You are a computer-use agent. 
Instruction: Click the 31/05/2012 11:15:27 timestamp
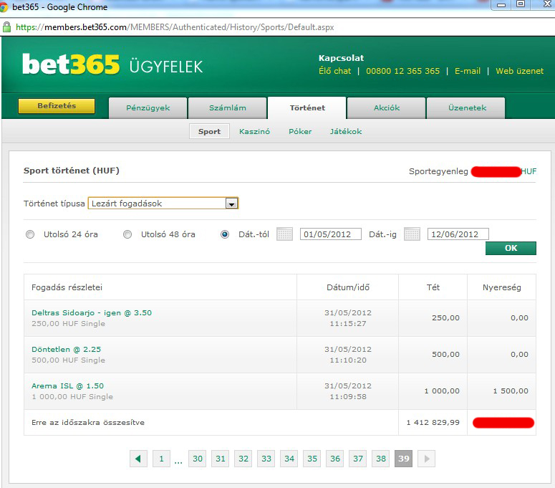(348, 318)
